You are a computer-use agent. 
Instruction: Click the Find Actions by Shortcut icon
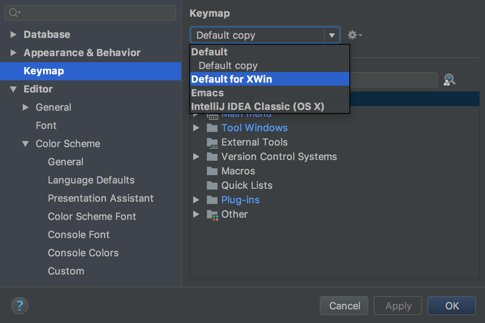(x=449, y=80)
